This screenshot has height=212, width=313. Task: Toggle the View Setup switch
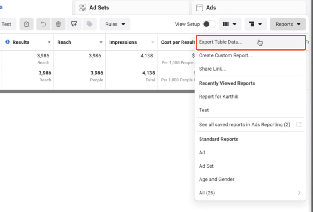(209, 24)
